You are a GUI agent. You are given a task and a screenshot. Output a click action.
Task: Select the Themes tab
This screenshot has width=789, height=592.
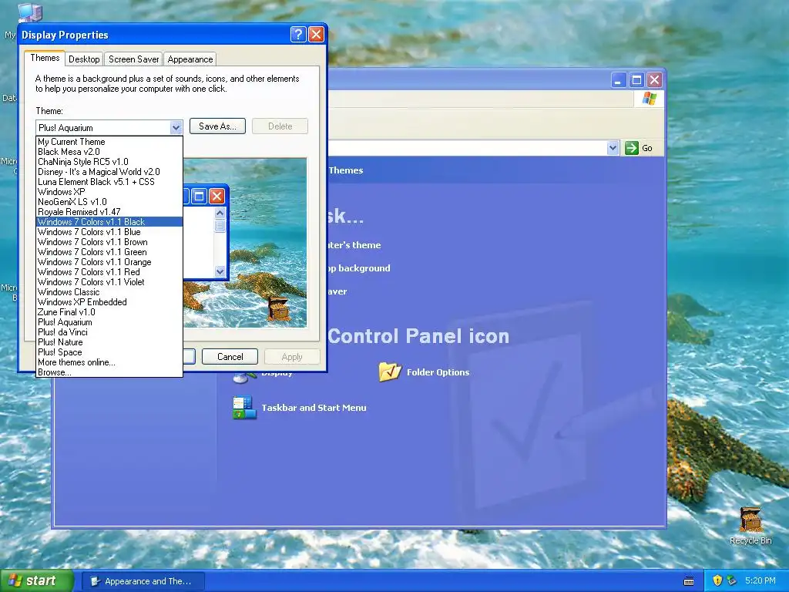[45, 58]
